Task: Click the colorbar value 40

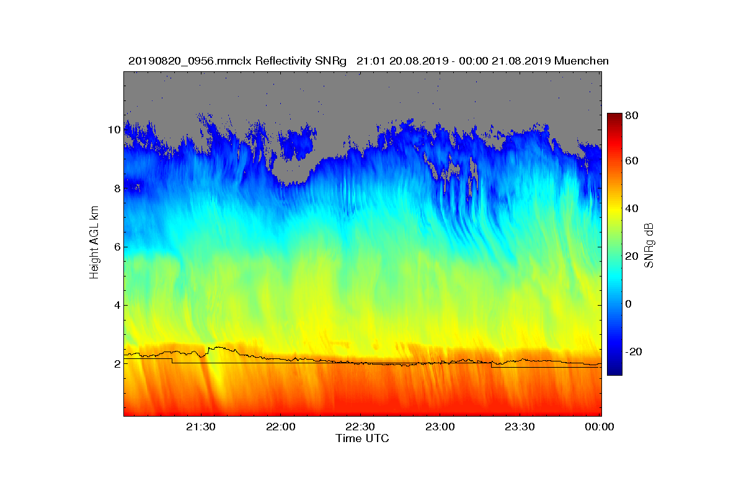Action: pos(633,208)
